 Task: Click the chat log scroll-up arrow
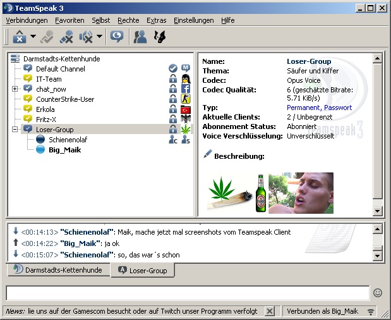point(377,229)
